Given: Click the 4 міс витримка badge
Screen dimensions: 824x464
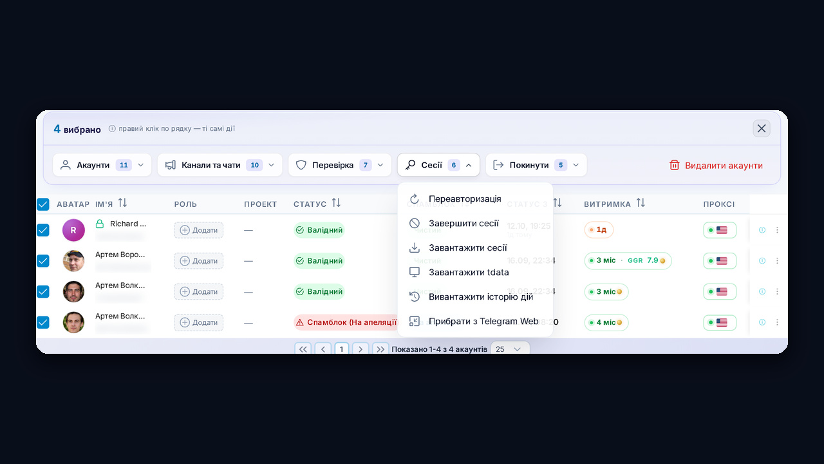Looking at the screenshot, I should point(606,322).
